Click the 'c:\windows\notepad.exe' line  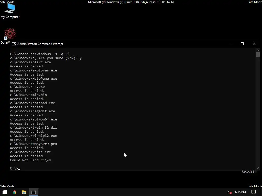(32, 103)
